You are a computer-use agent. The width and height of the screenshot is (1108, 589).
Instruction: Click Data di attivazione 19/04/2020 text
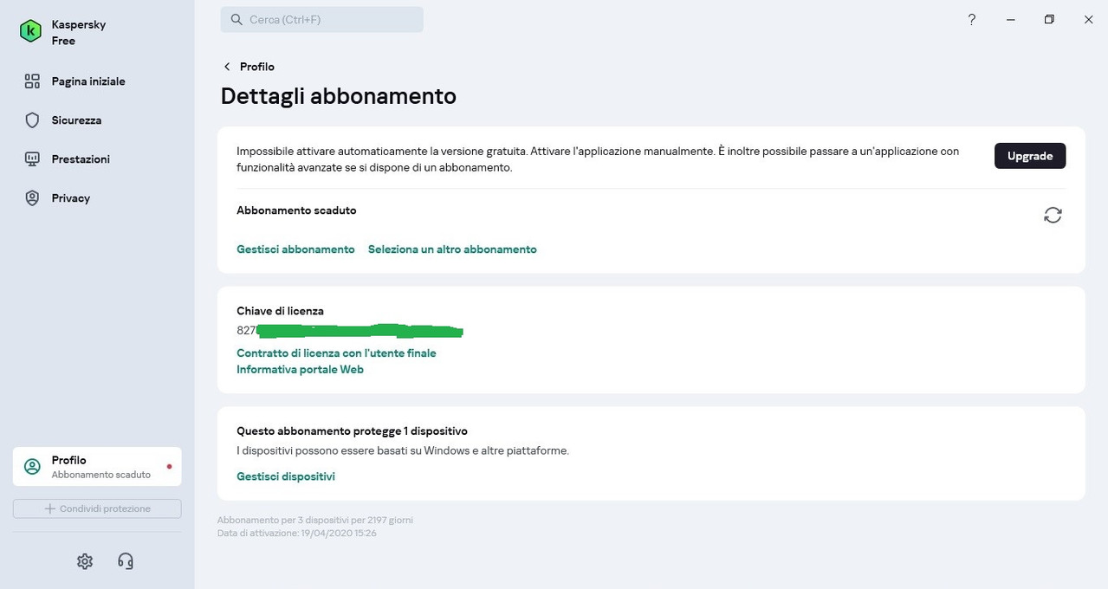coord(297,534)
